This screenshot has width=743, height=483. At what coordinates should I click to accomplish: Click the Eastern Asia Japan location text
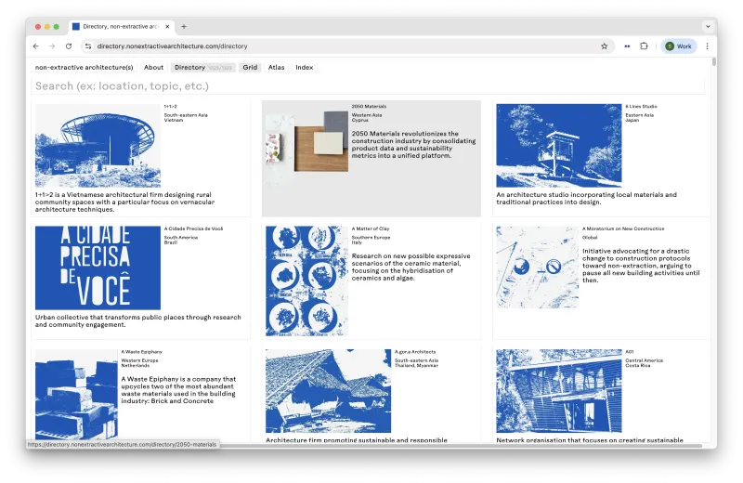(639, 118)
